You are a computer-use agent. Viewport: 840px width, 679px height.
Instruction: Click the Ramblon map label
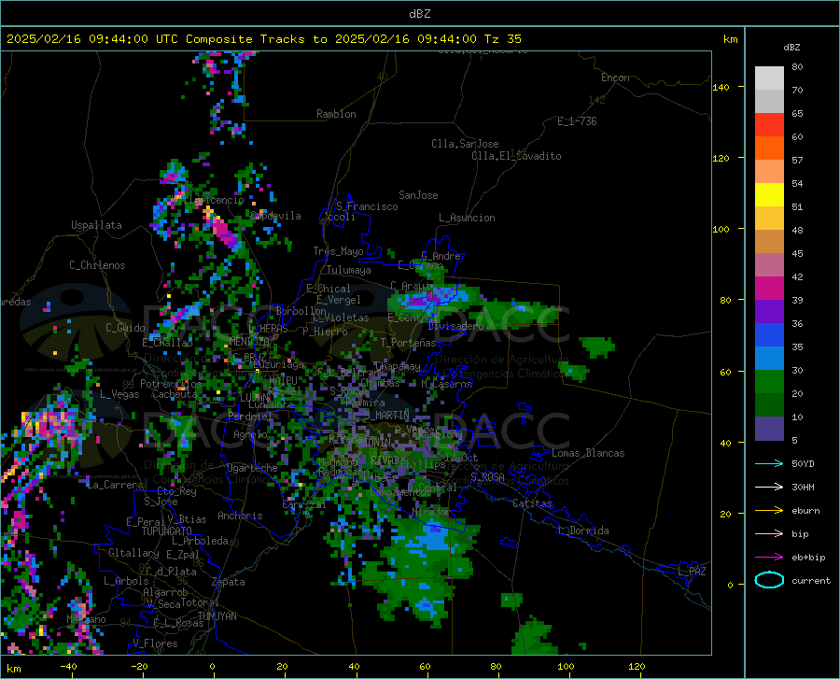(336, 114)
